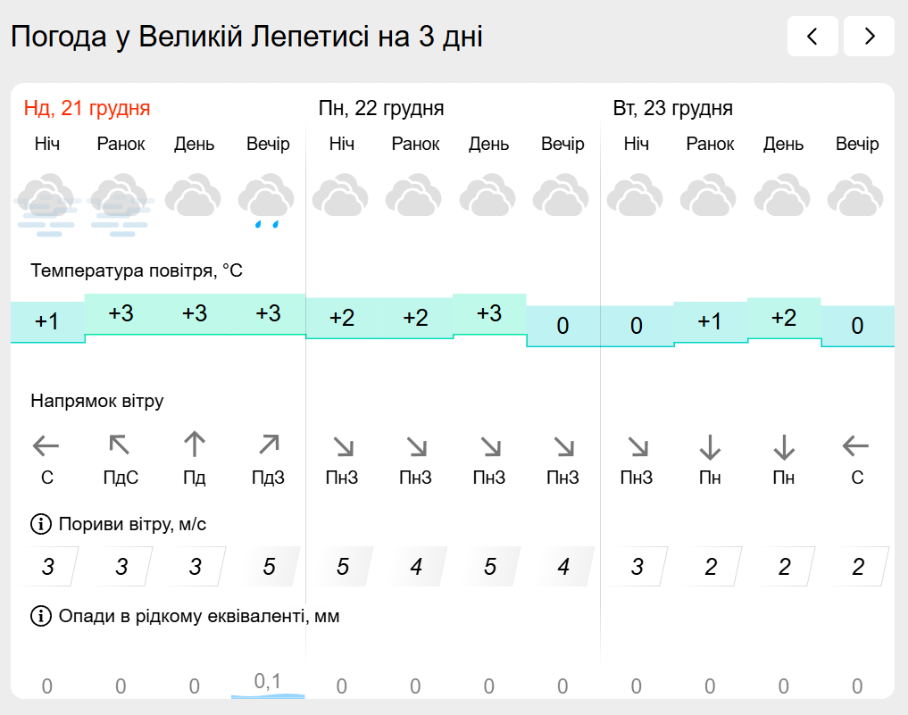Click Sunday evening northeast wind arrow
The height and width of the screenshot is (715, 908).
(x=268, y=444)
